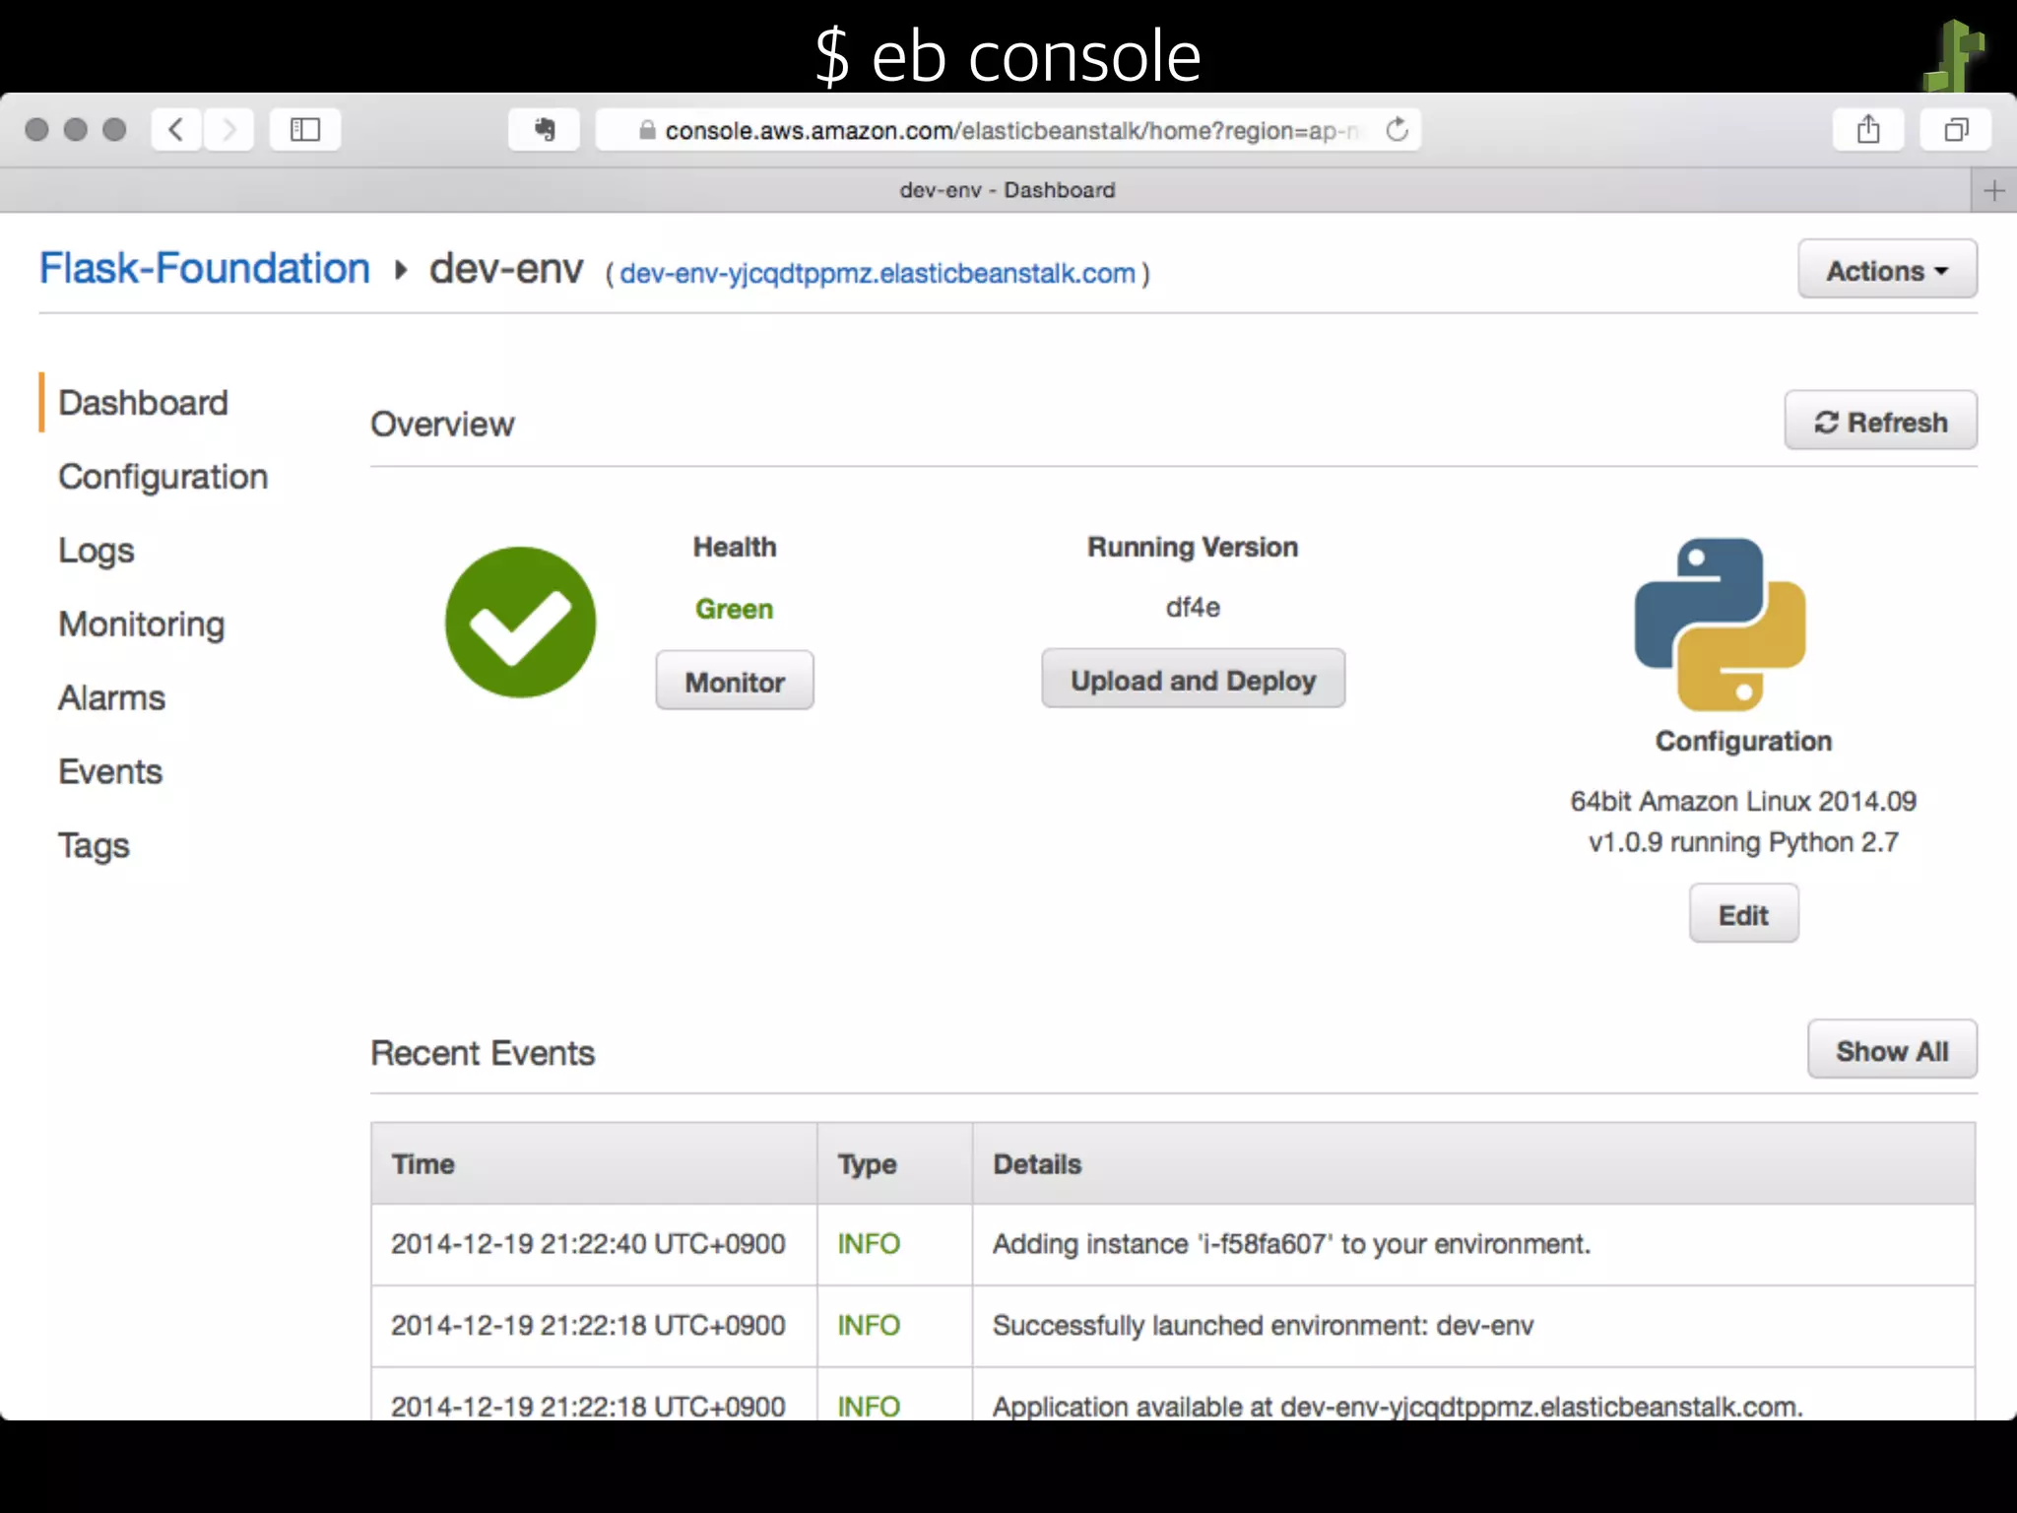The height and width of the screenshot is (1513, 2017).
Task: Click Show All recent events
Action: coord(1892,1049)
